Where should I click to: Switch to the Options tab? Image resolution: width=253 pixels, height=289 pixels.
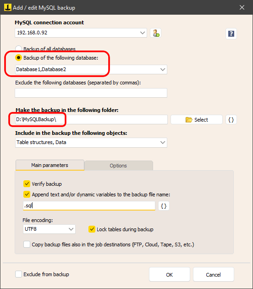pos(118,166)
